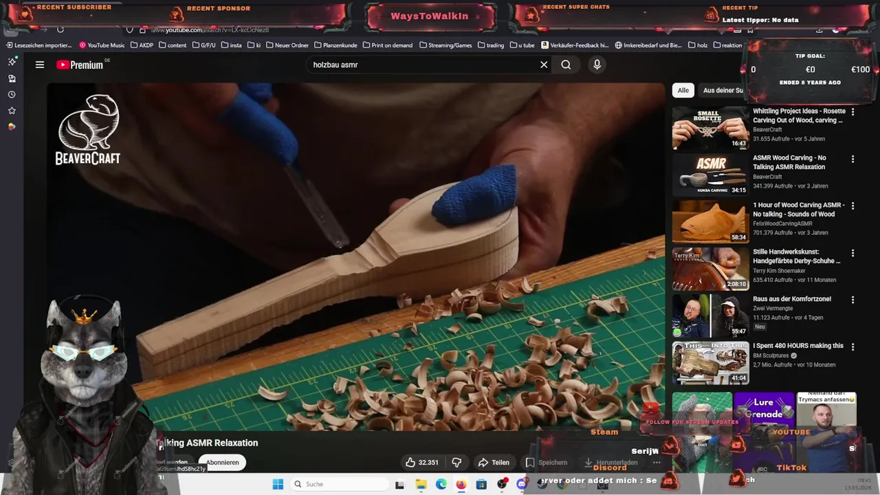Open more options for ASMR Wood Carving video
Screen dimensions: 880x495
[852, 159]
